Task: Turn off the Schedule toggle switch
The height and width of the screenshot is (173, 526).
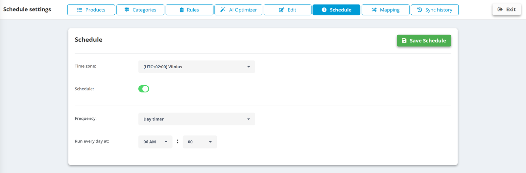Action: [x=144, y=89]
